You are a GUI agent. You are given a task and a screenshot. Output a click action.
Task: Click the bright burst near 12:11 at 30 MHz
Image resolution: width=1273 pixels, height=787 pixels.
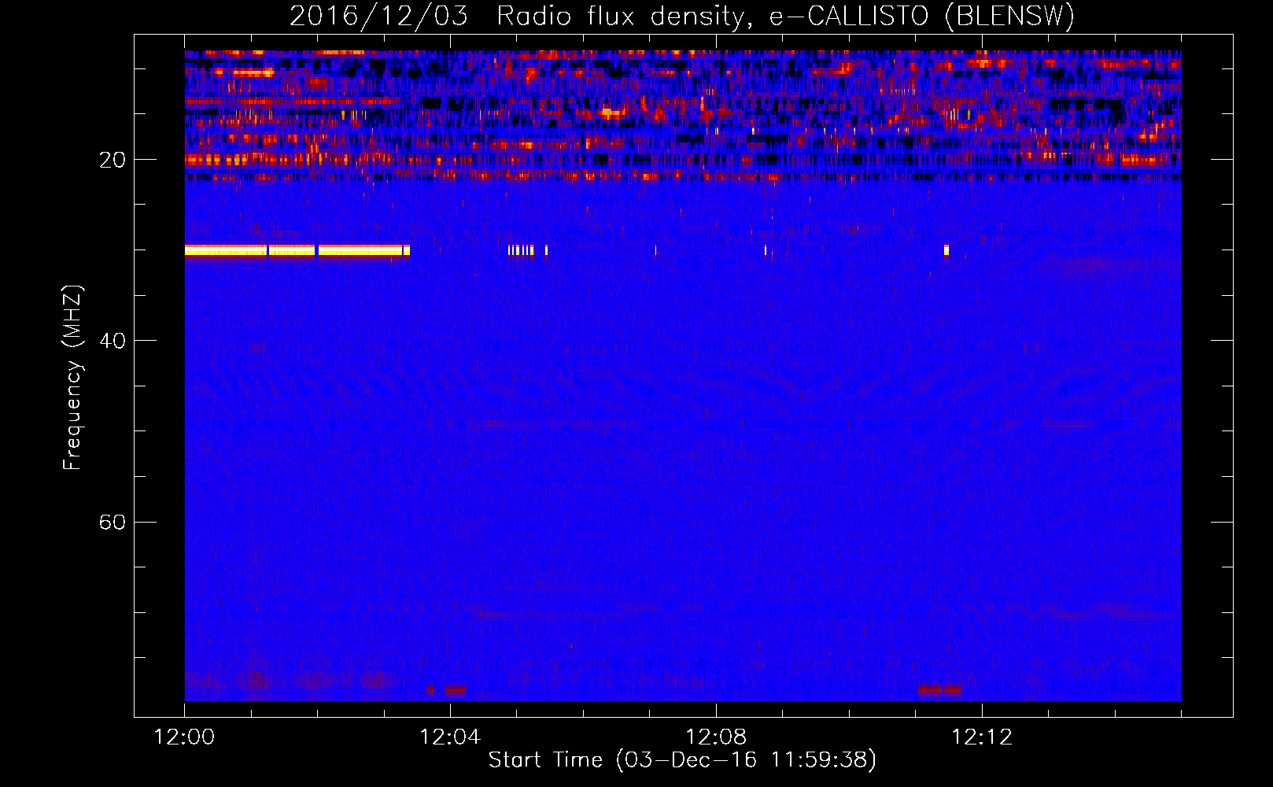click(946, 251)
